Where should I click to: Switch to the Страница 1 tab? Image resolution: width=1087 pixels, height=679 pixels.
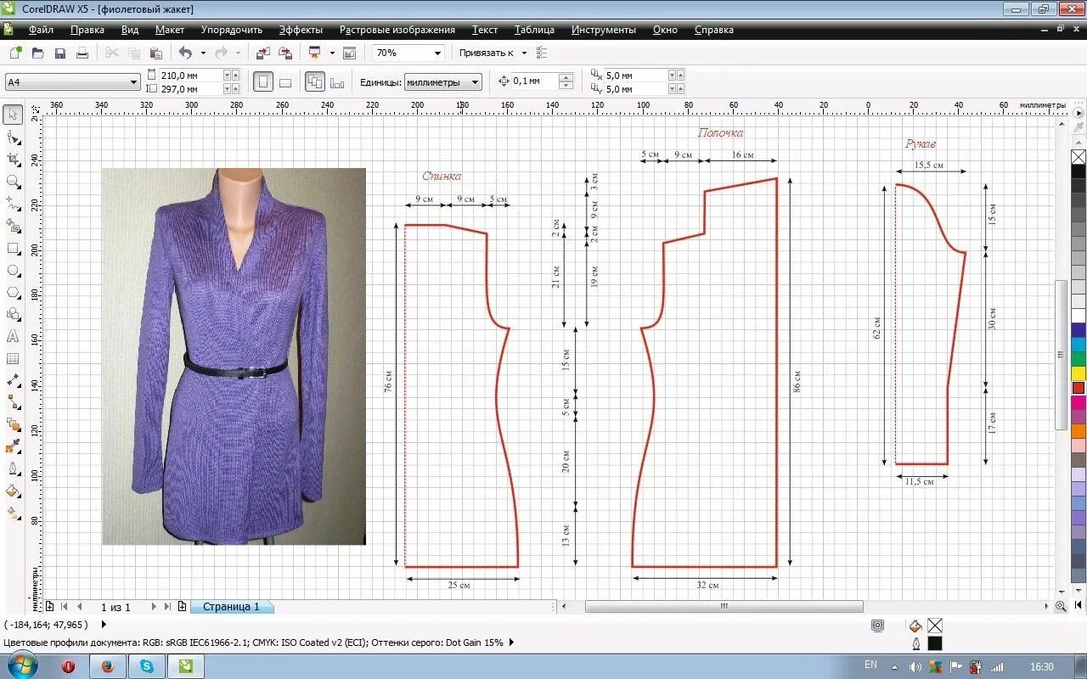pos(231,607)
